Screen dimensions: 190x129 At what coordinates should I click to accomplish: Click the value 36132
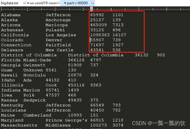(142, 55)
